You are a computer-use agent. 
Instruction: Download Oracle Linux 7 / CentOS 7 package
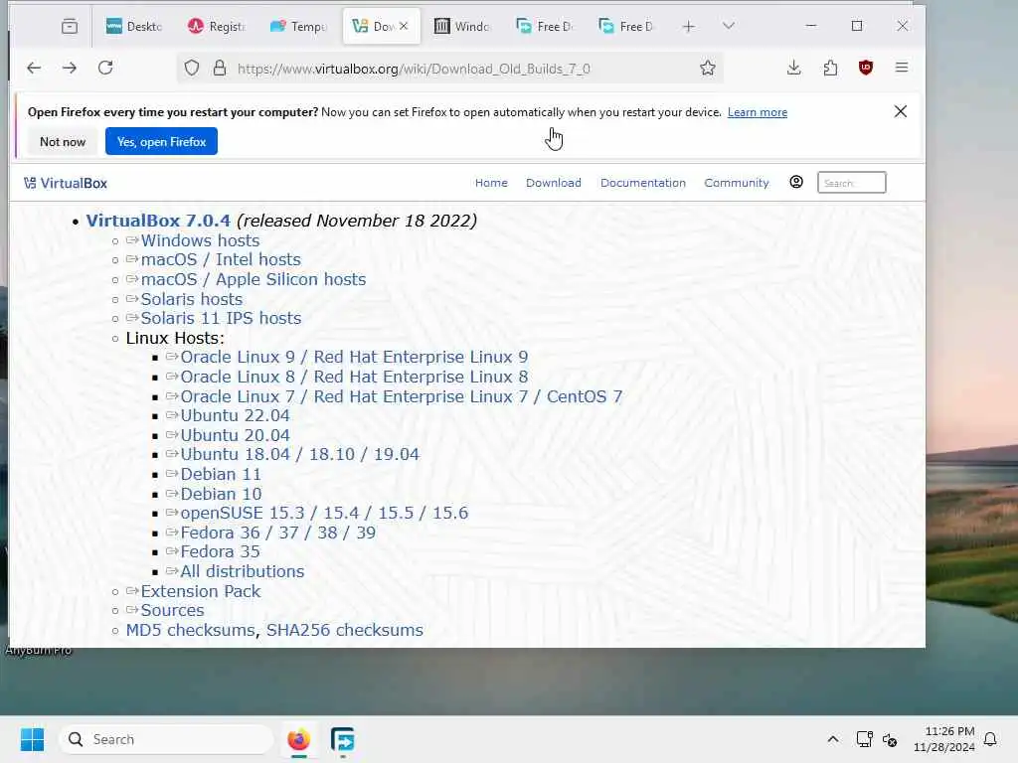pos(402,396)
